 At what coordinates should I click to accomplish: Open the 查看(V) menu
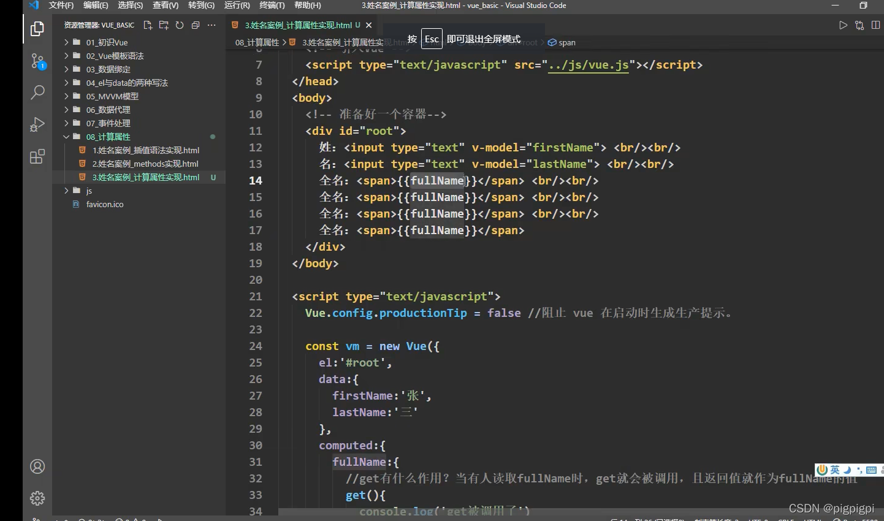point(166,6)
